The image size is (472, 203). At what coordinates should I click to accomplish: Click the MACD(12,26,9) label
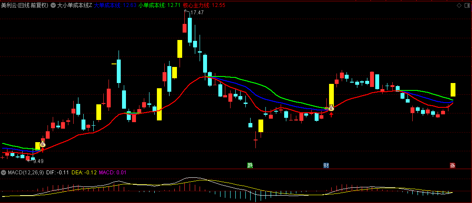26,173
